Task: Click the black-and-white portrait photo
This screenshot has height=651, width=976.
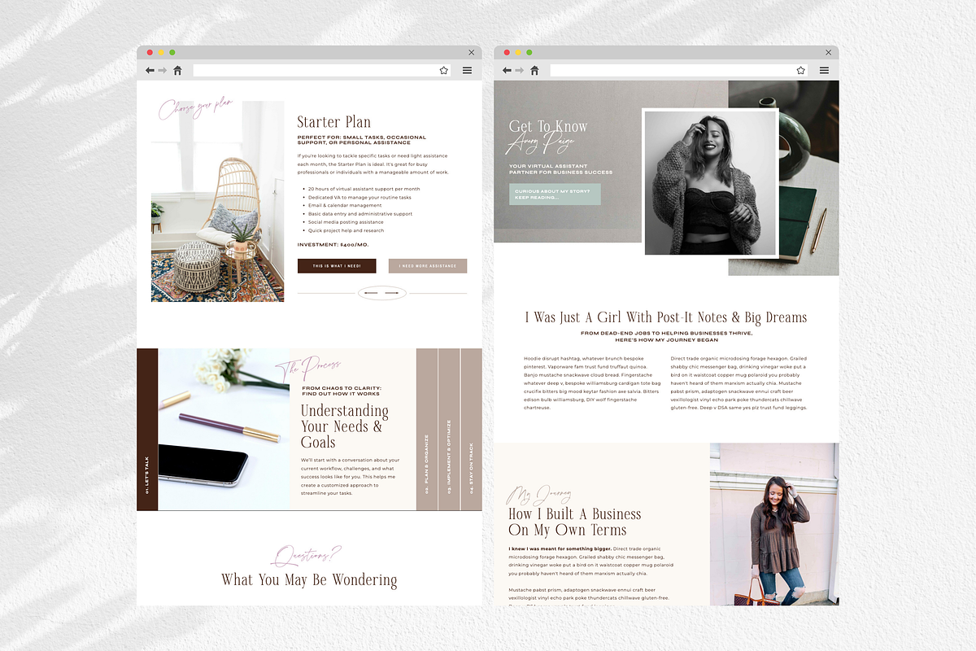Action: click(710, 183)
